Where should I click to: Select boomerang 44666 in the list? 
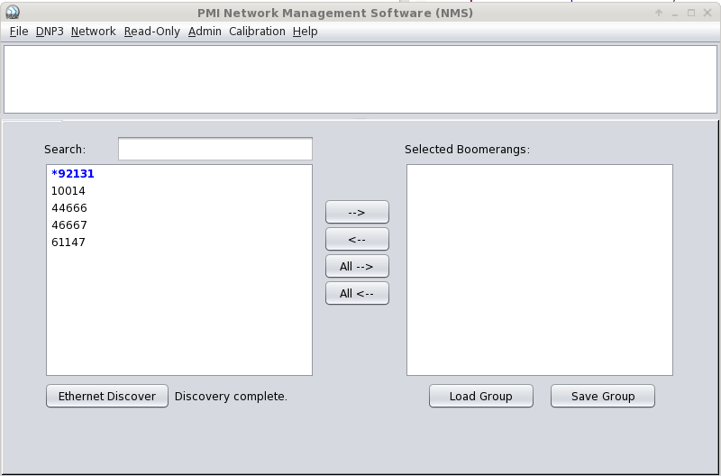click(179, 208)
